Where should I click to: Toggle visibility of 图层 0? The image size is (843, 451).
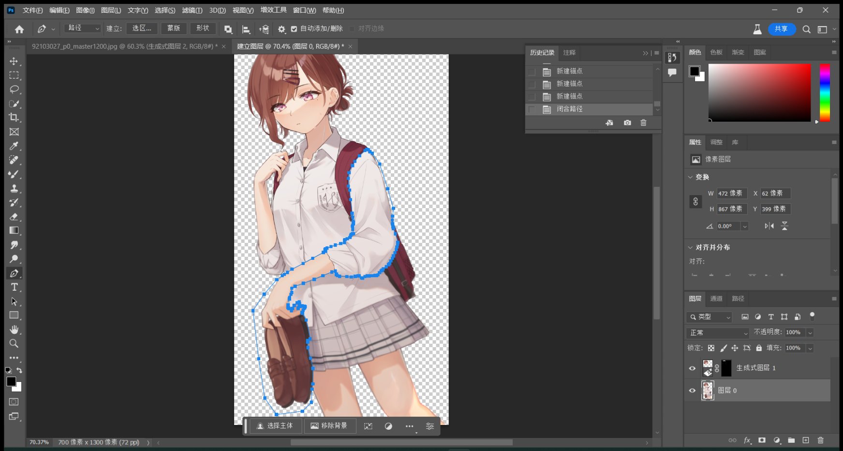click(692, 391)
